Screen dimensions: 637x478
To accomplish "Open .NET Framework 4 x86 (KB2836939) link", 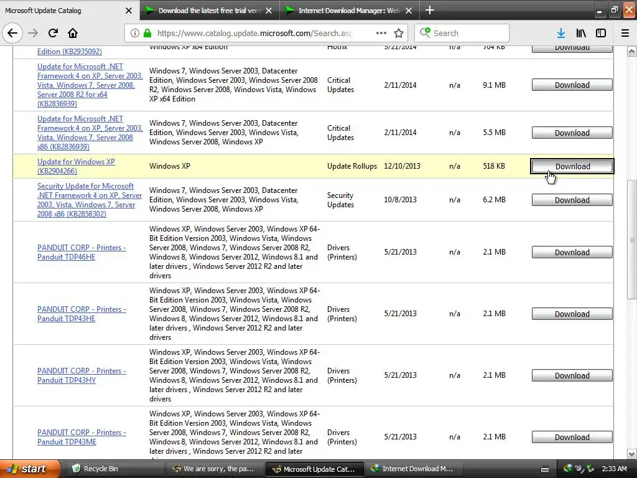I will click(90, 133).
